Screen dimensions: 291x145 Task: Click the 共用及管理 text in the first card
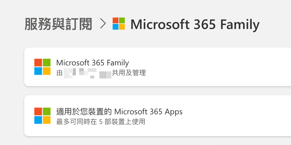click(x=129, y=73)
